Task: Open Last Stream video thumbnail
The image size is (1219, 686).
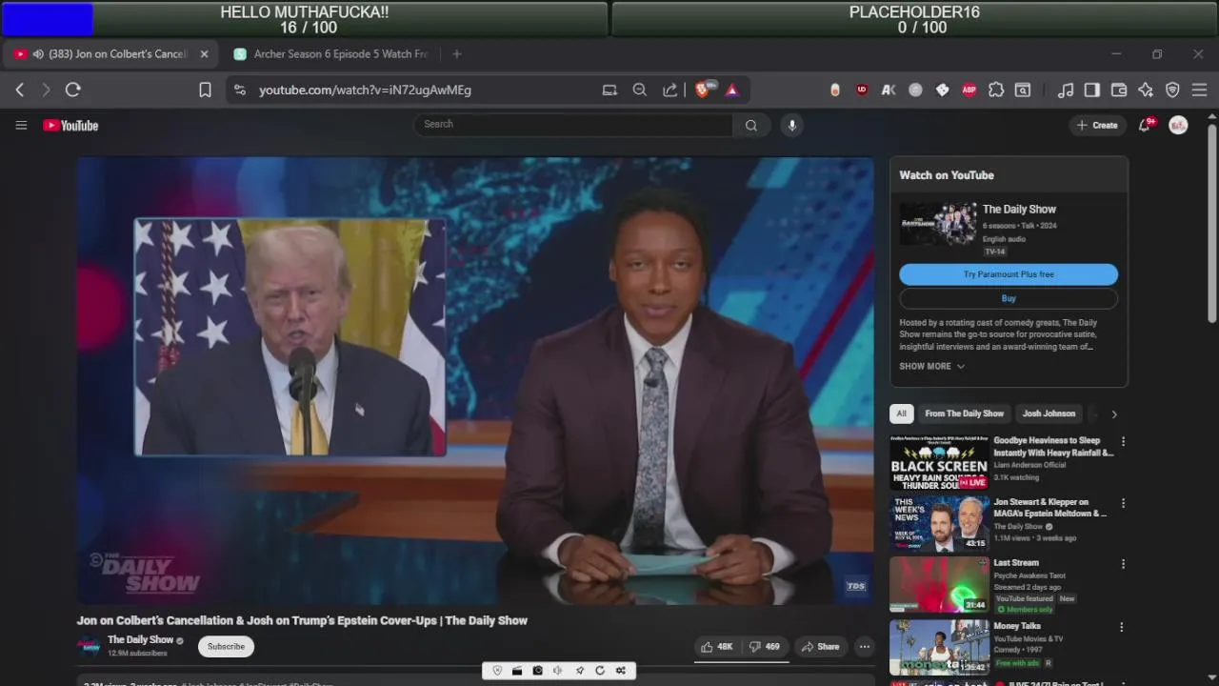Action: (x=939, y=584)
